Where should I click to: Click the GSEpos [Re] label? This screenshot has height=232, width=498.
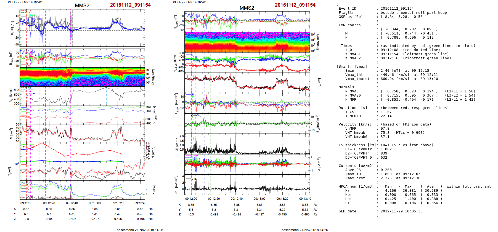351,17
